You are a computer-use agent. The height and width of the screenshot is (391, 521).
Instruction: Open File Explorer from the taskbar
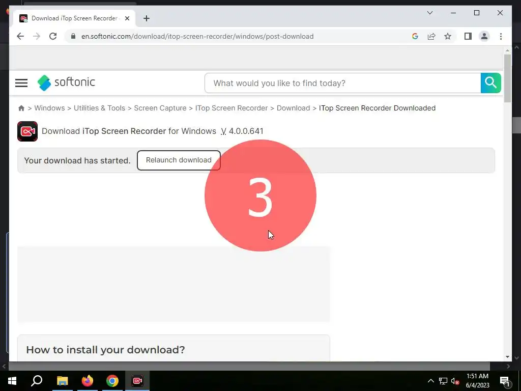point(62,381)
